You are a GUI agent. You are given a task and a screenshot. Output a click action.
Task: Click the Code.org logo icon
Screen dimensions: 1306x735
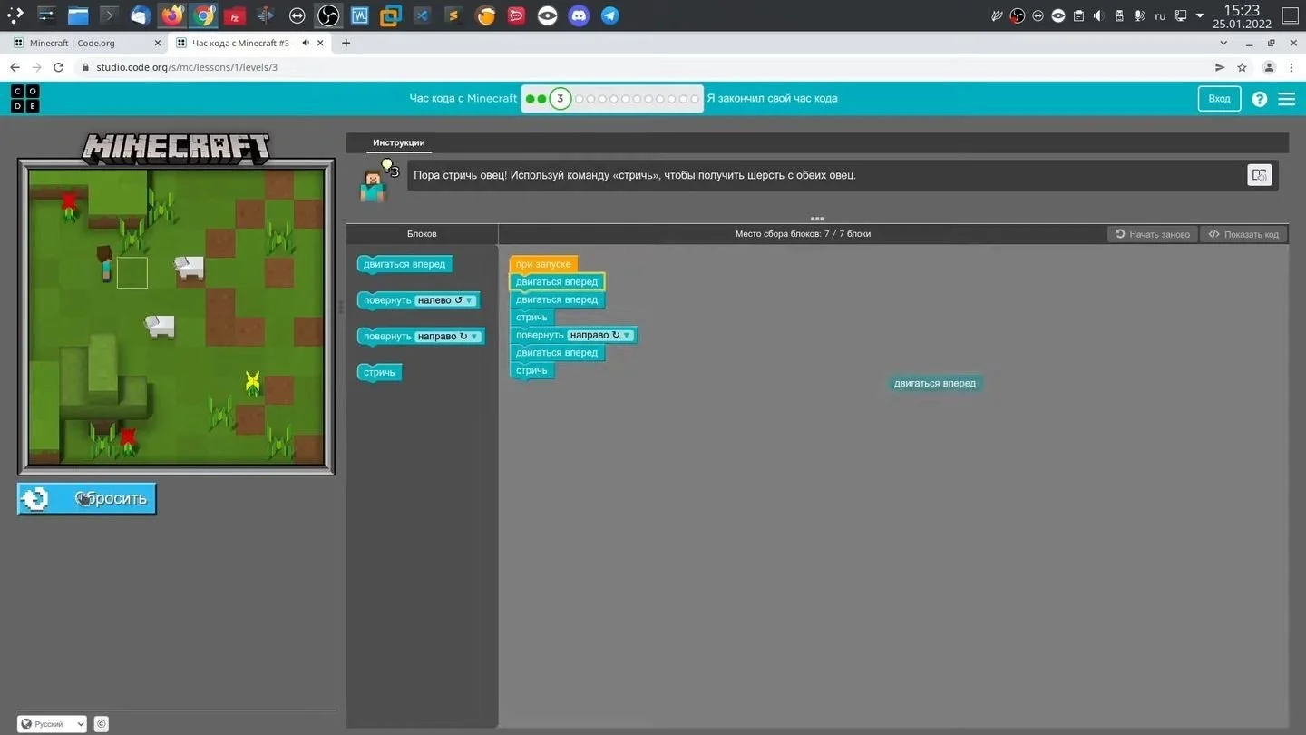click(x=25, y=98)
